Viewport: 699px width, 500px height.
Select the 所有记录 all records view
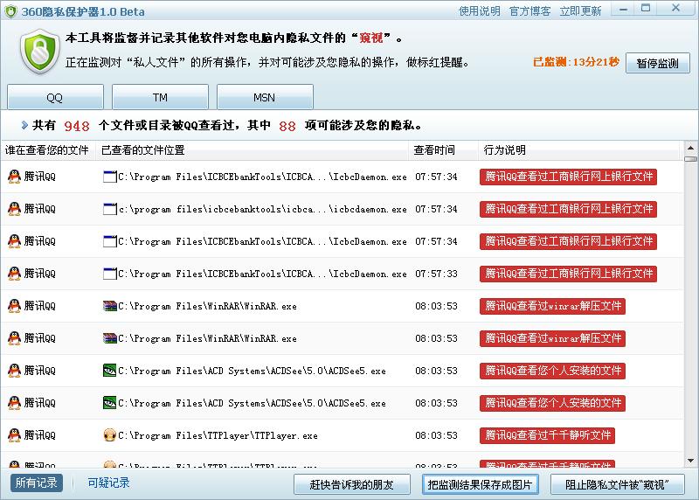pyautogui.click(x=37, y=483)
